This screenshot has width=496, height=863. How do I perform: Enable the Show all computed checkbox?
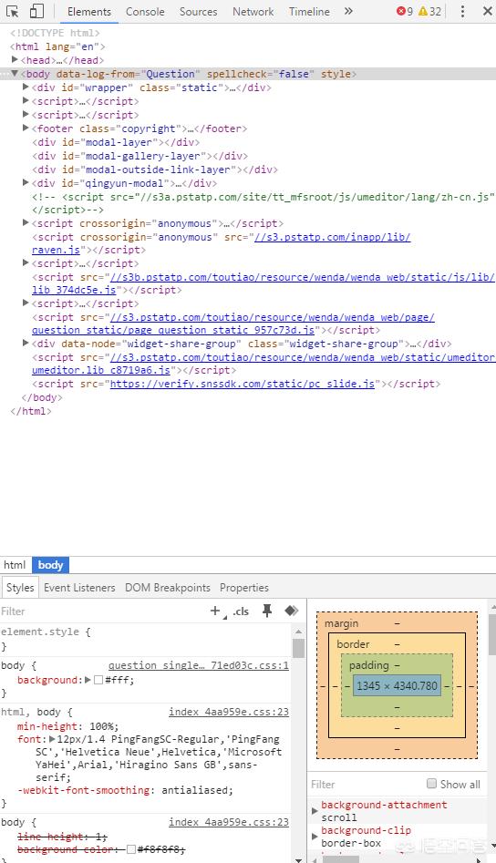(431, 783)
